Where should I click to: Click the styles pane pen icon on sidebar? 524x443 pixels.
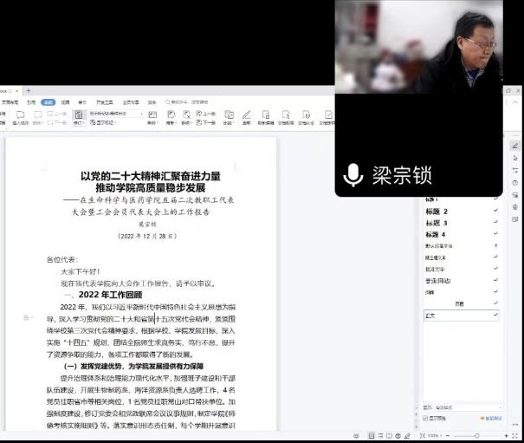515,146
